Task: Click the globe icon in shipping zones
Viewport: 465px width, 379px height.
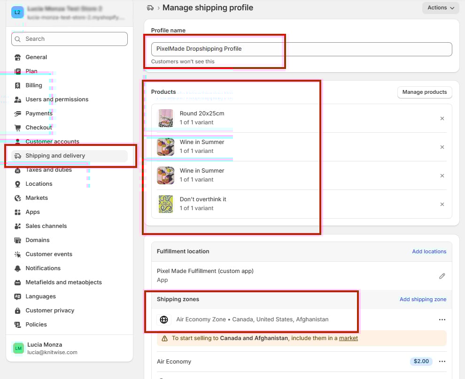Action: 164,319
